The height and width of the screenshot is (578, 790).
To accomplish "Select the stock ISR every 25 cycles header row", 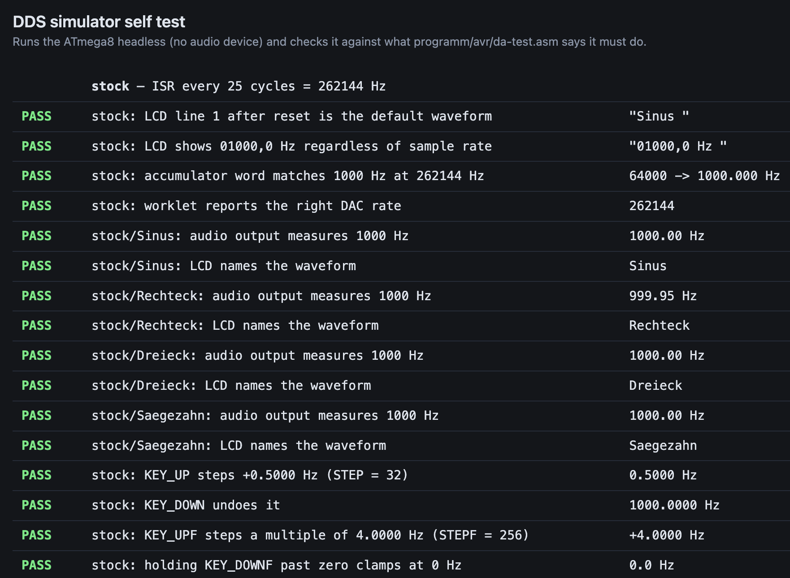I will tap(401, 86).
